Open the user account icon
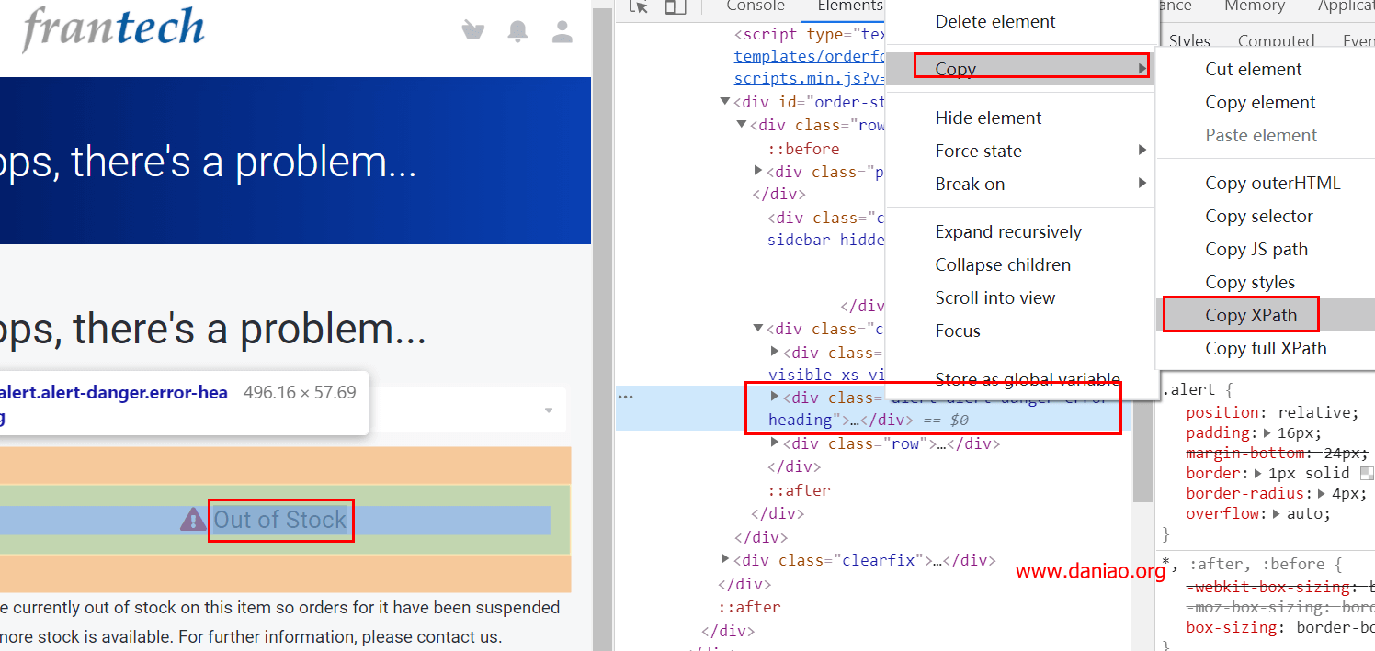 (562, 31)
